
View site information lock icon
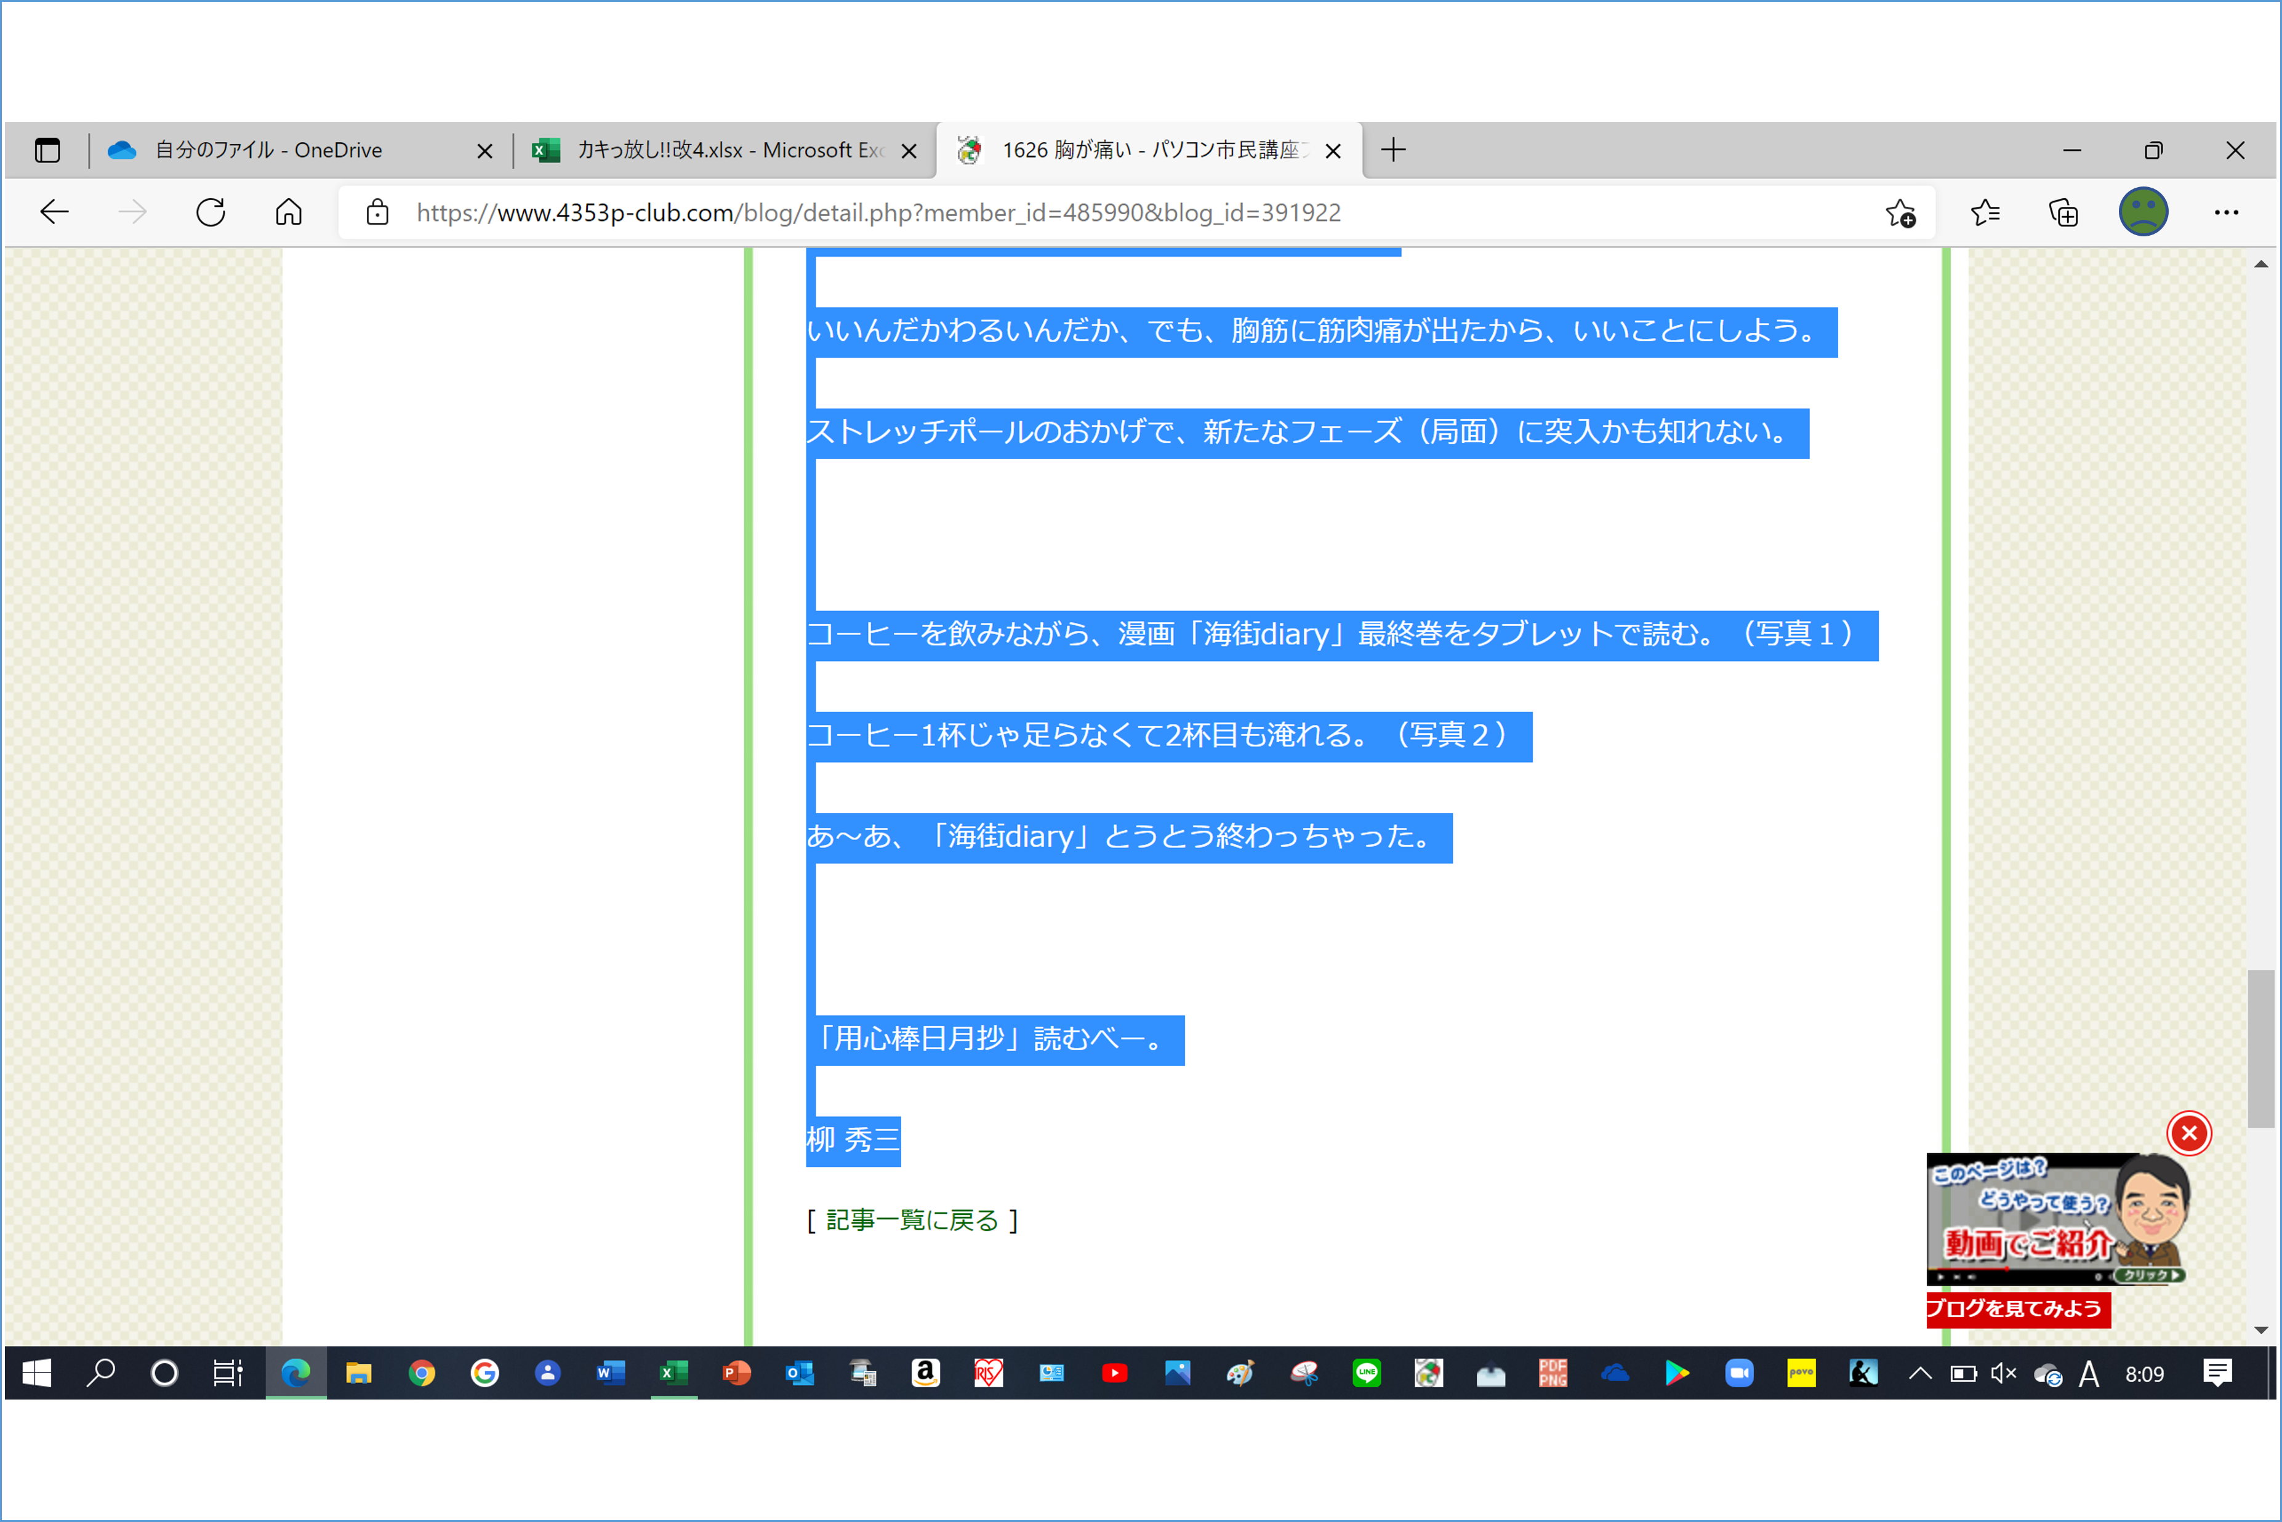point(377,212)
